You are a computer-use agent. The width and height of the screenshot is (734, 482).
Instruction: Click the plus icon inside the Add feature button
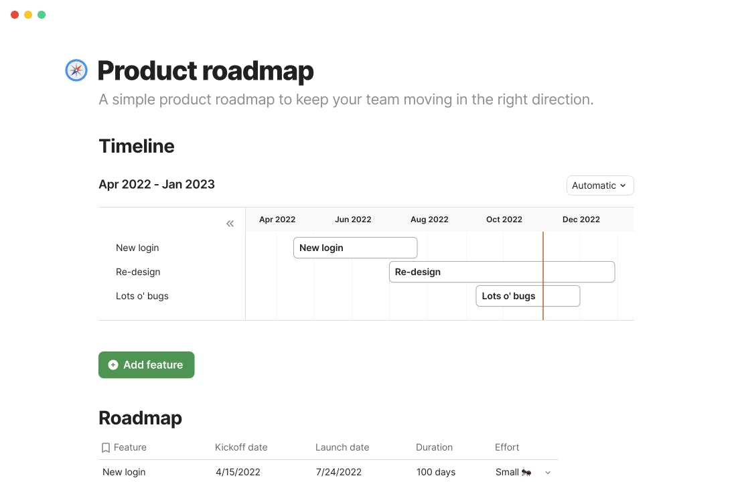[x=113, y=365]
